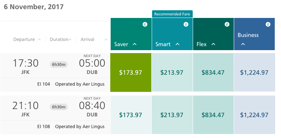Screen dimensions: 281x138
Task: Select $173.97 Saver fare for 17:30 flight
Action: 131,72
